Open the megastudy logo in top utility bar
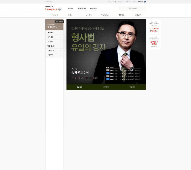 click(142, 2)
